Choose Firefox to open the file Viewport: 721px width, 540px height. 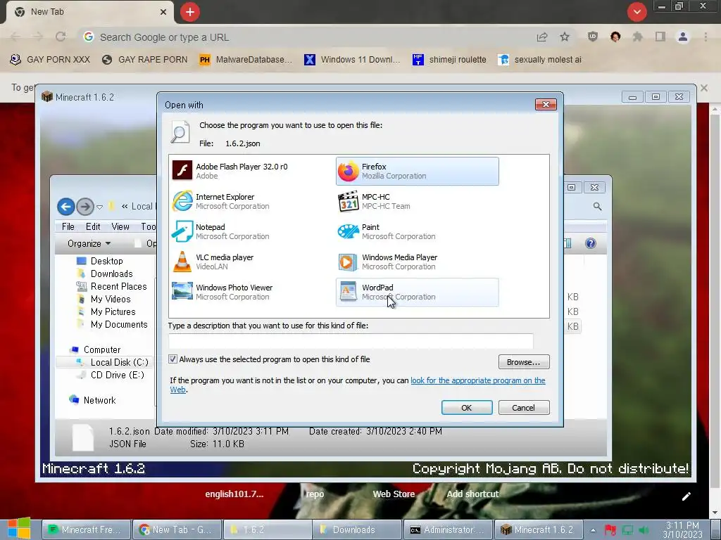(417, 171)
